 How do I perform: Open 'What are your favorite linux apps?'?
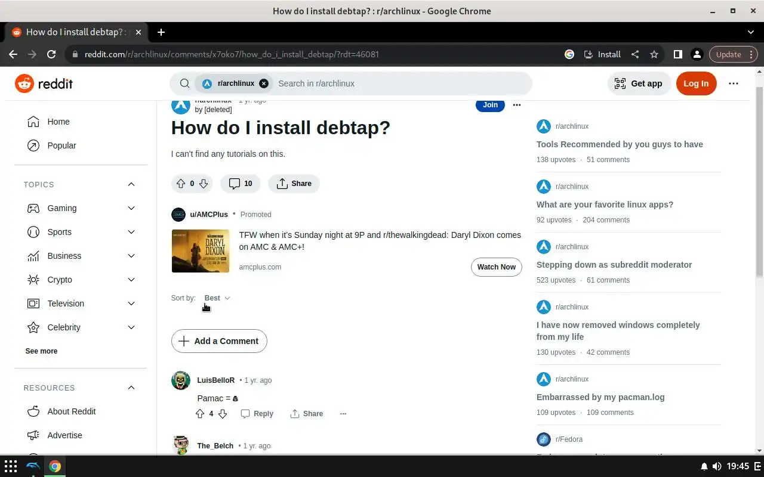pyautogui.click(x=605, y=205)
